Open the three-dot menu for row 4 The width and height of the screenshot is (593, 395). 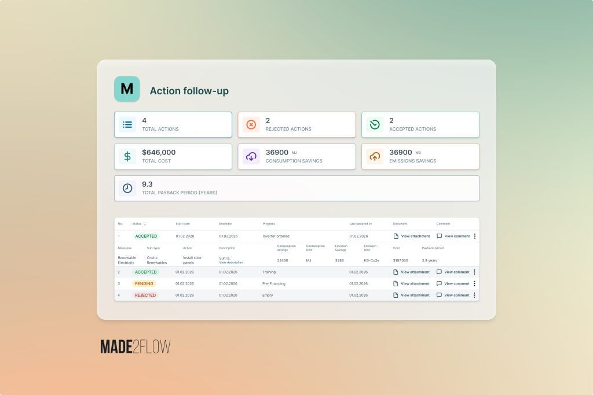coord(475,295)
